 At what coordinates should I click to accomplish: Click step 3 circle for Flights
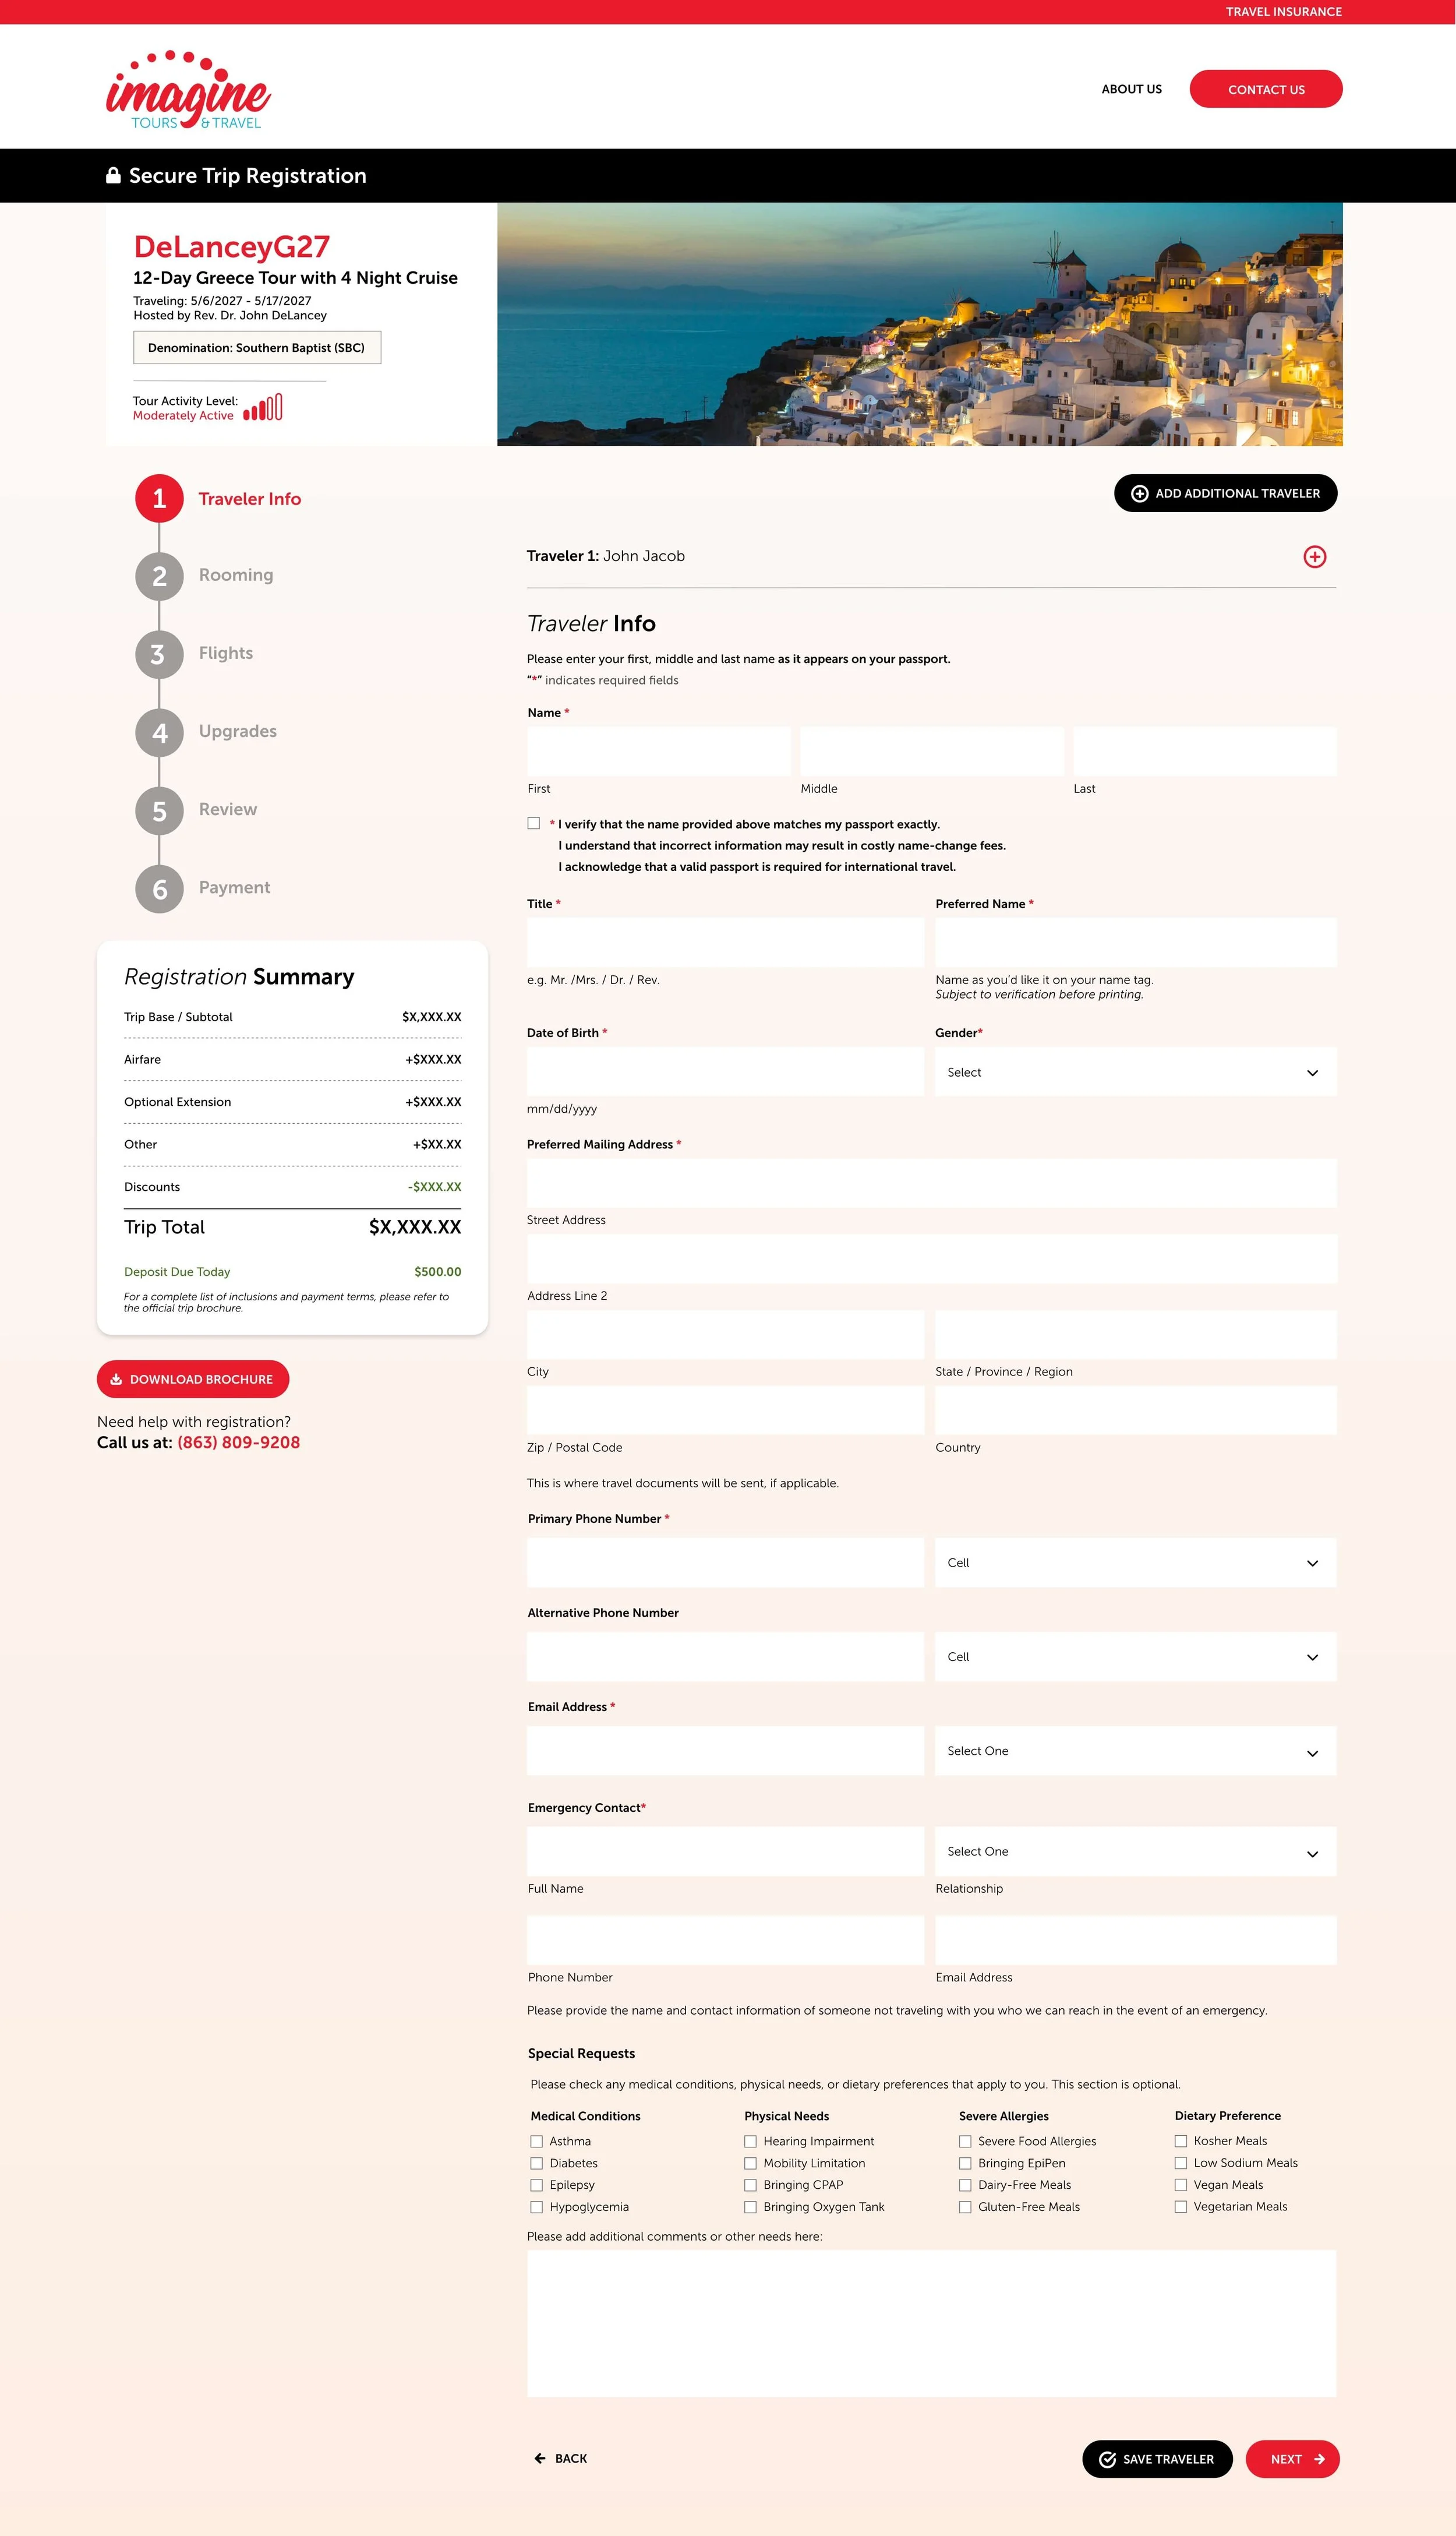[159, 654]
